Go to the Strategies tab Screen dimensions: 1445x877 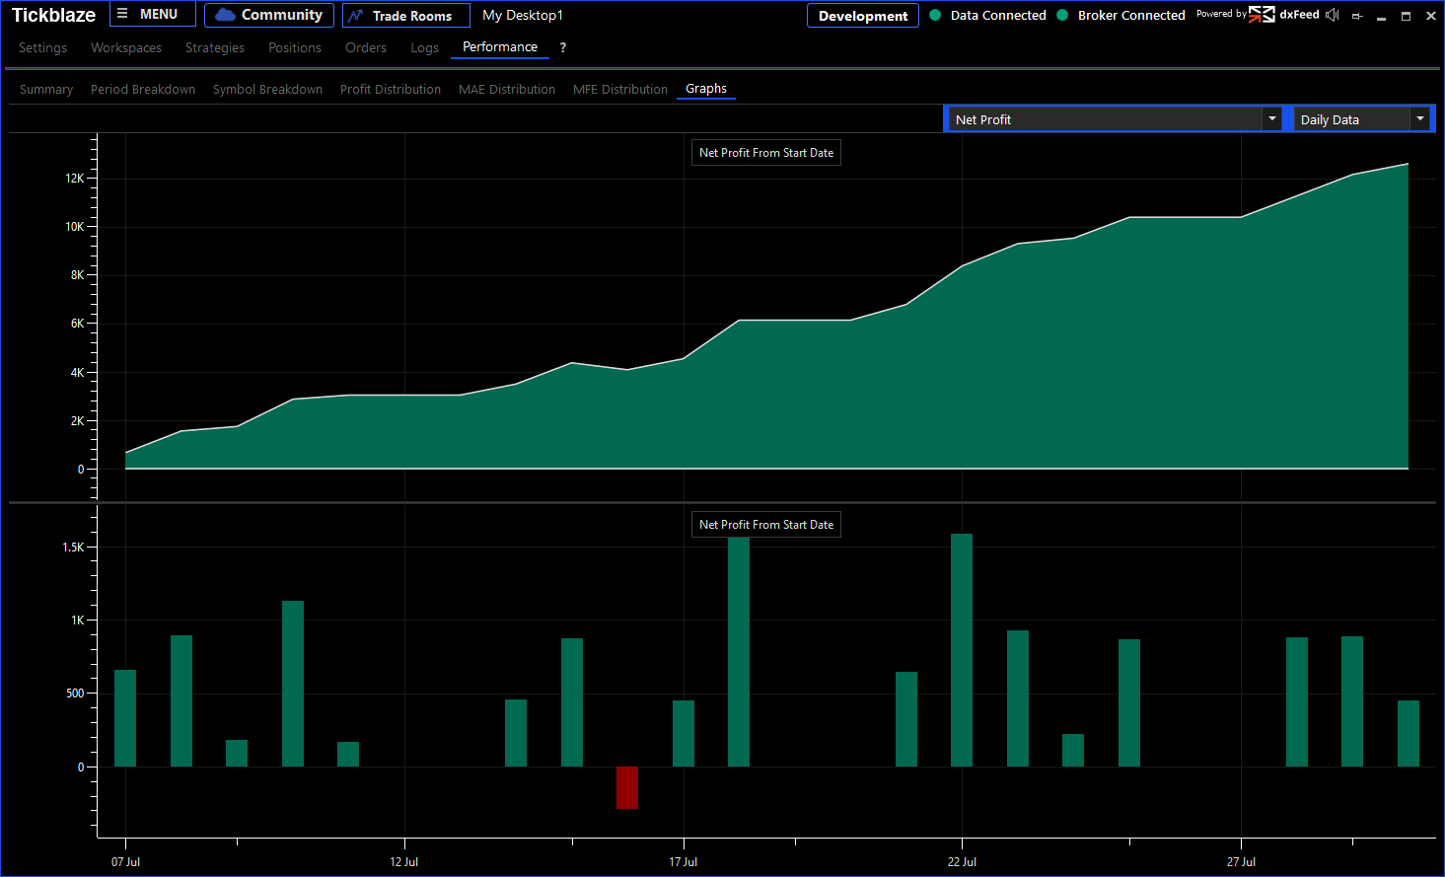point(215,47)
